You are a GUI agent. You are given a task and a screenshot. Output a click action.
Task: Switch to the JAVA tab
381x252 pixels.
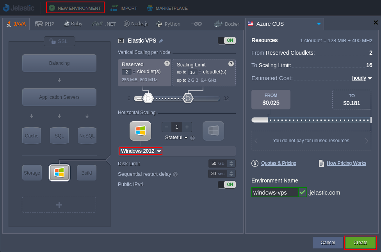point(16,24)
